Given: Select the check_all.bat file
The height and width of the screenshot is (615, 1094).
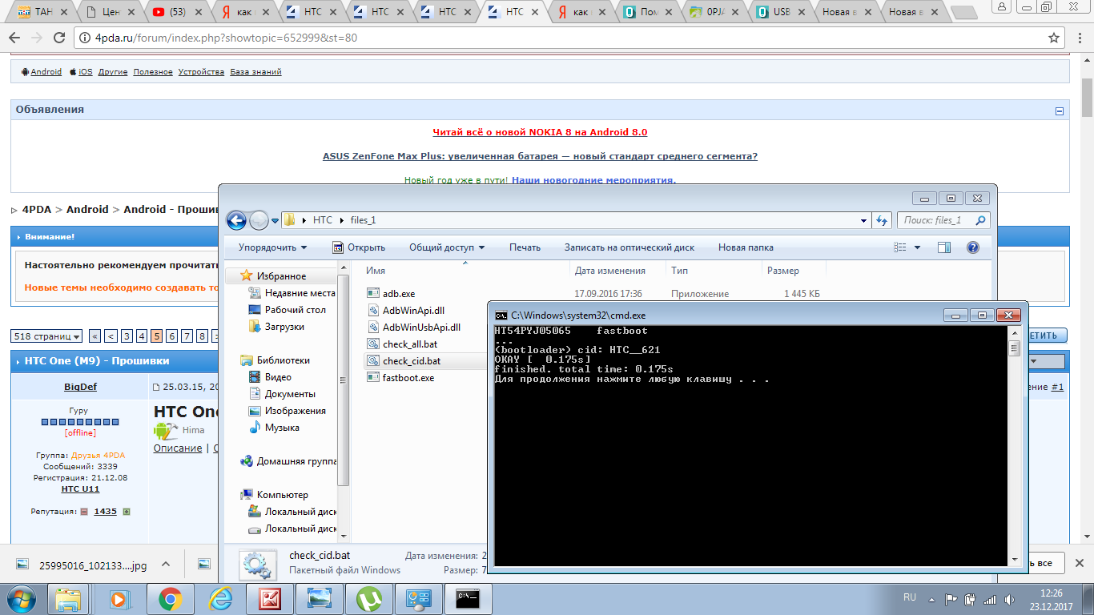Looking at the screenshot, I should (409, 344).
